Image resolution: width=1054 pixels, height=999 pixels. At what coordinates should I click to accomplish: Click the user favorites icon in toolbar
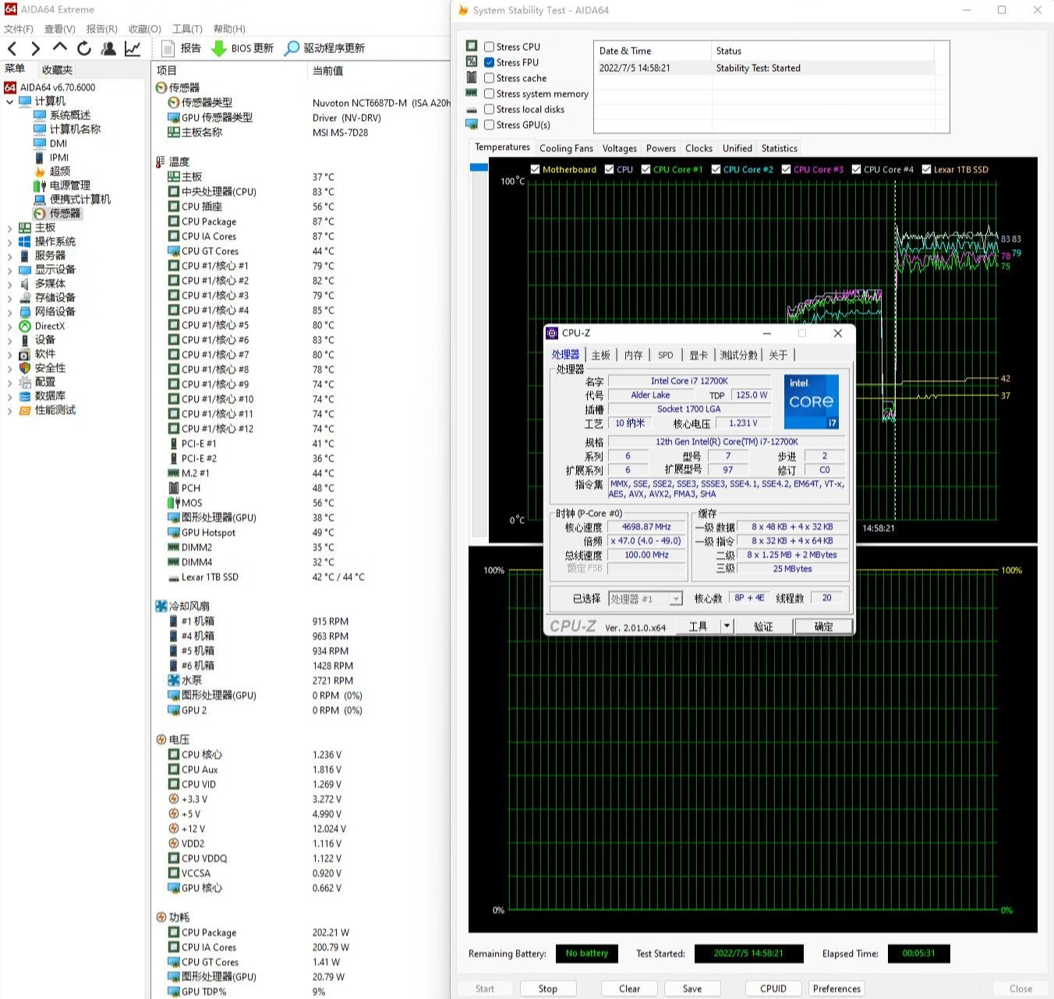coord(108,48)
